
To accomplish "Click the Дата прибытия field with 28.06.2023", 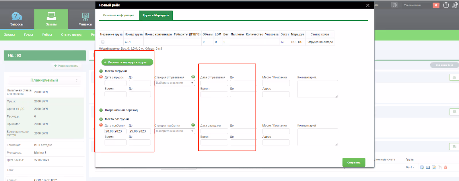I will (116, 131).
